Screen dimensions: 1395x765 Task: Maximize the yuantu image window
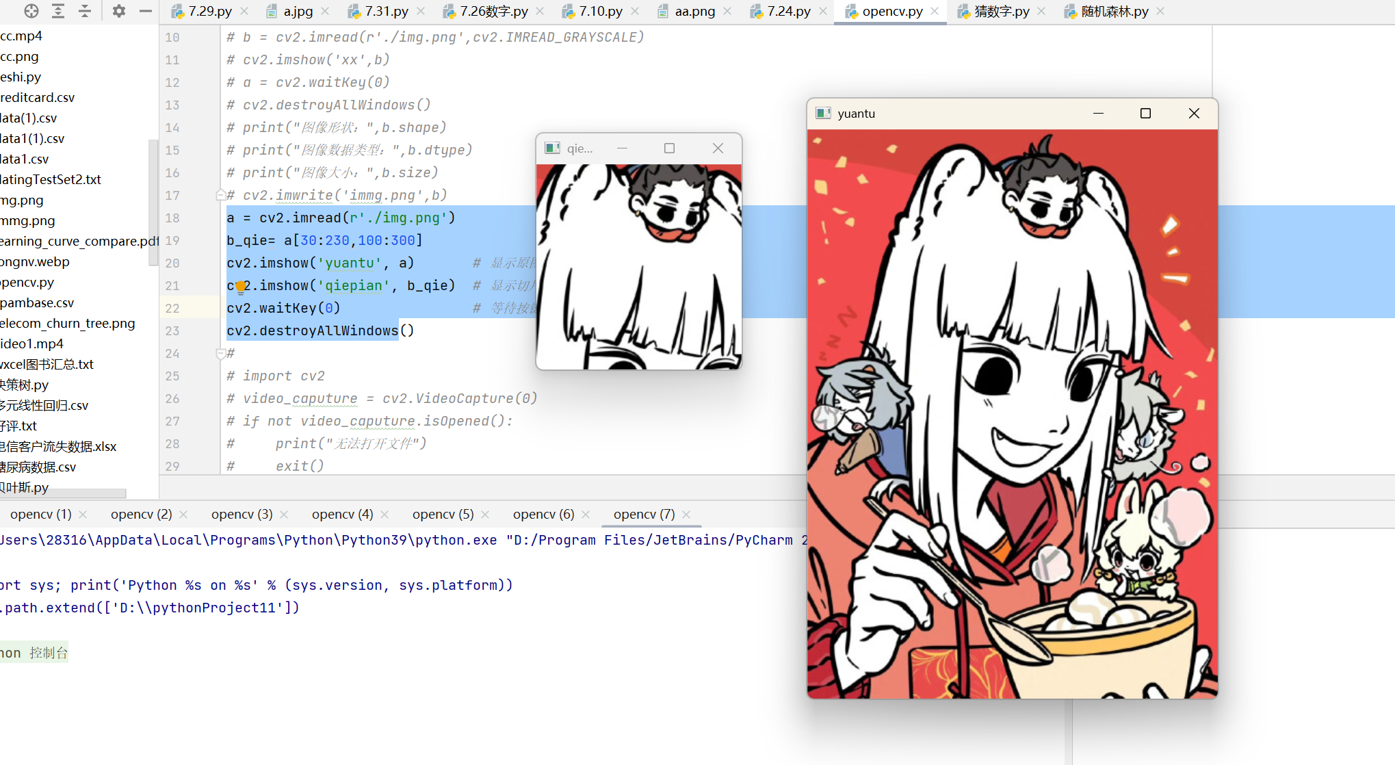(x=1145, y=114)
